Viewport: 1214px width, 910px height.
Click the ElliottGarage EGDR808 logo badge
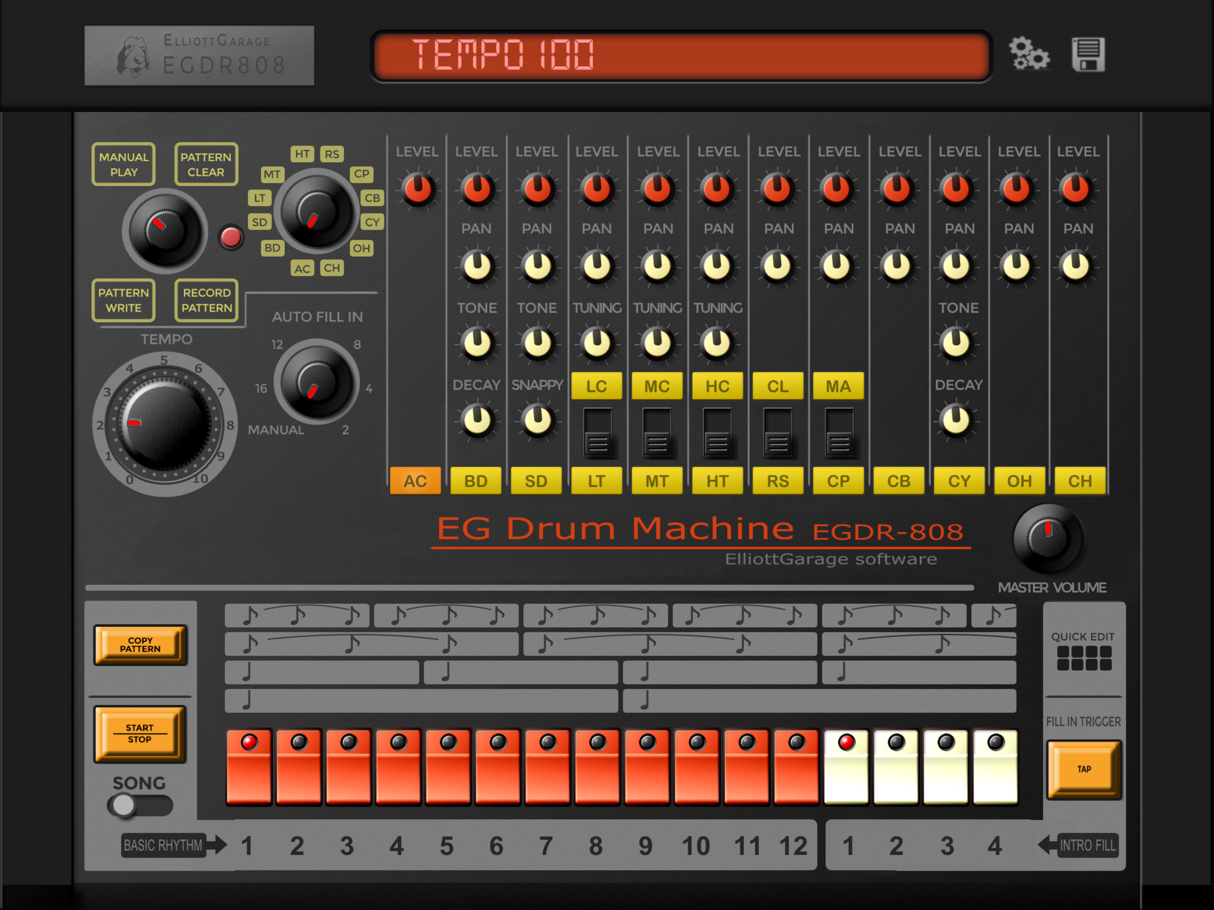[x=199, y=56]
